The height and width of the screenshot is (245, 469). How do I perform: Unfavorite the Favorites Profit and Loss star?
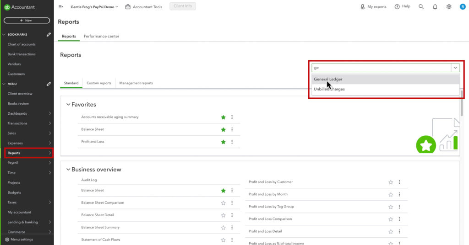pyautogui.click(x=223, y=142)
